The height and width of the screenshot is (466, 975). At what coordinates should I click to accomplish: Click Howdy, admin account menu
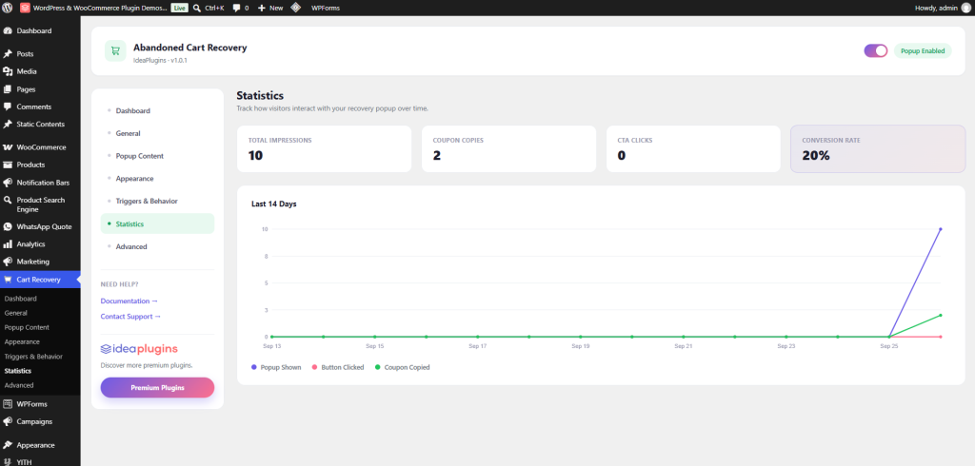pyautogui.click(x=942, y=8)
